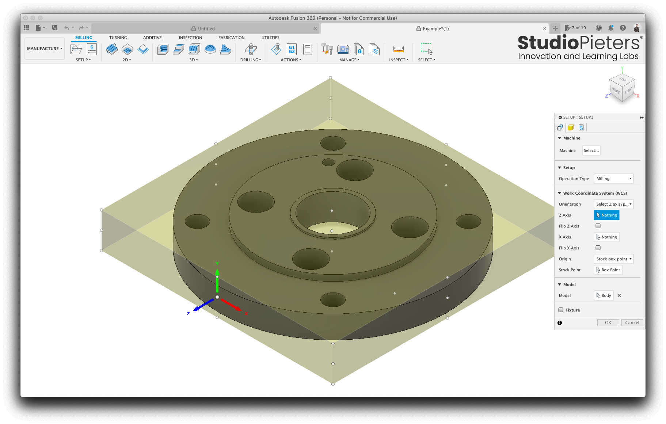This screenshot has height=424, width=666.
Task: Open the data panel grid icon
Action: [26, 28]
